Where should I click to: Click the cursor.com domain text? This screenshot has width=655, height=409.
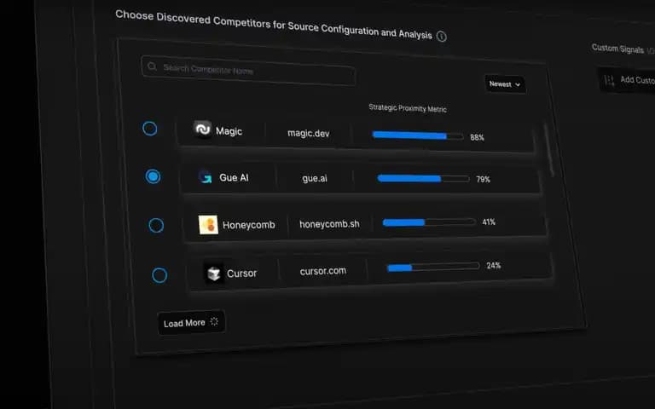click(x=323, y=271)
